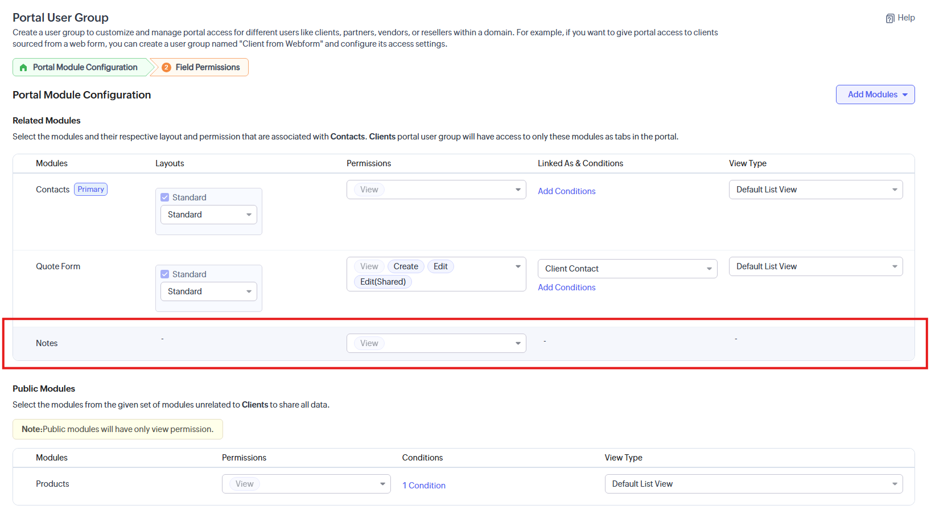Click the Help icon
The image size is (931, 522).
(x=890, y=18)
